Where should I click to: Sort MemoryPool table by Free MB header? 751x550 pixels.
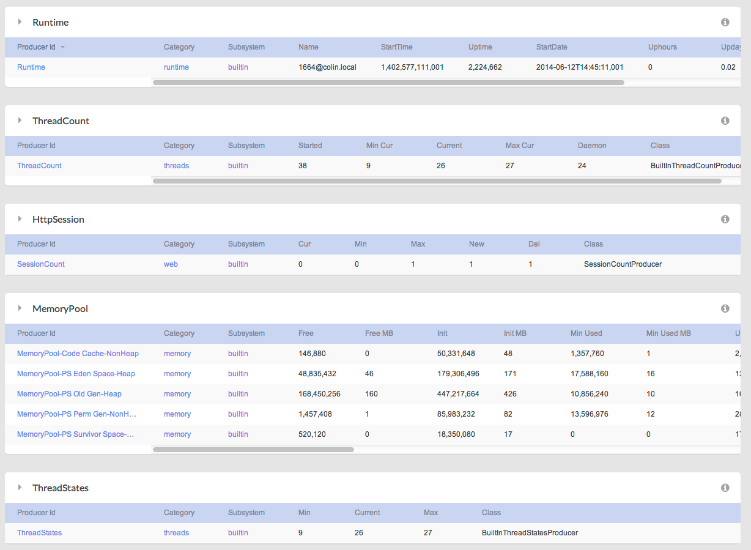coord(379,333)
